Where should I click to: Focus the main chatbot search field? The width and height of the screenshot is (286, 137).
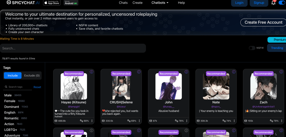pos(73,48)
